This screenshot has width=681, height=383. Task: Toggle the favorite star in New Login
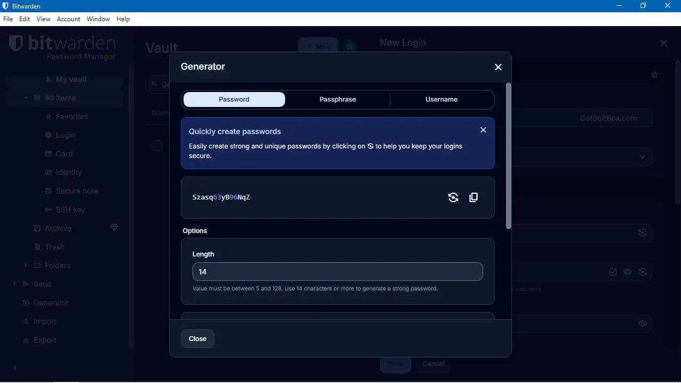(x=655, y=75)
